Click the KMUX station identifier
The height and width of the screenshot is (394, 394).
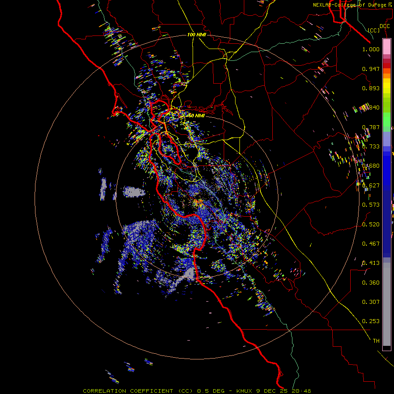tap(244, 391)
